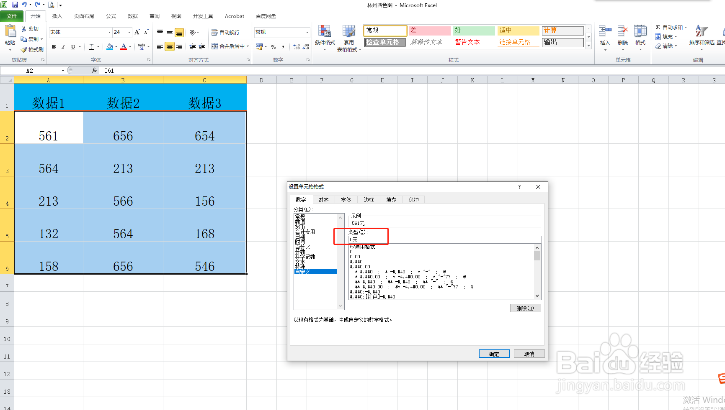Open the Font (字体) tab in the dialog
The height and width of the screenshot is (410, 725).
coord(346,200)
